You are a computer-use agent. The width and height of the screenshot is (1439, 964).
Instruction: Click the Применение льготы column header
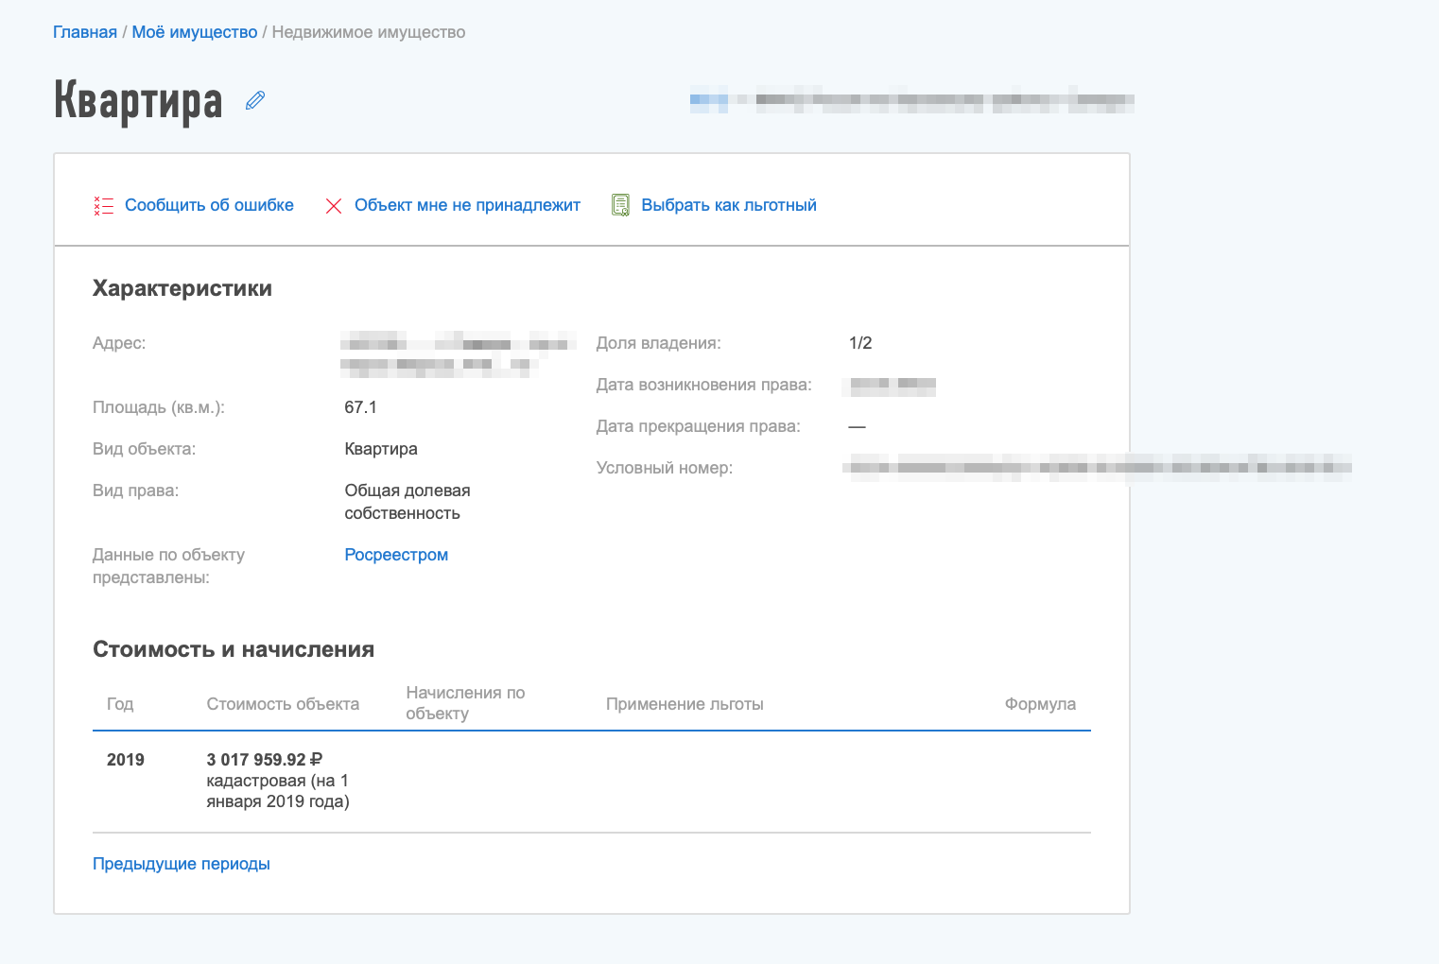(685, 704)
